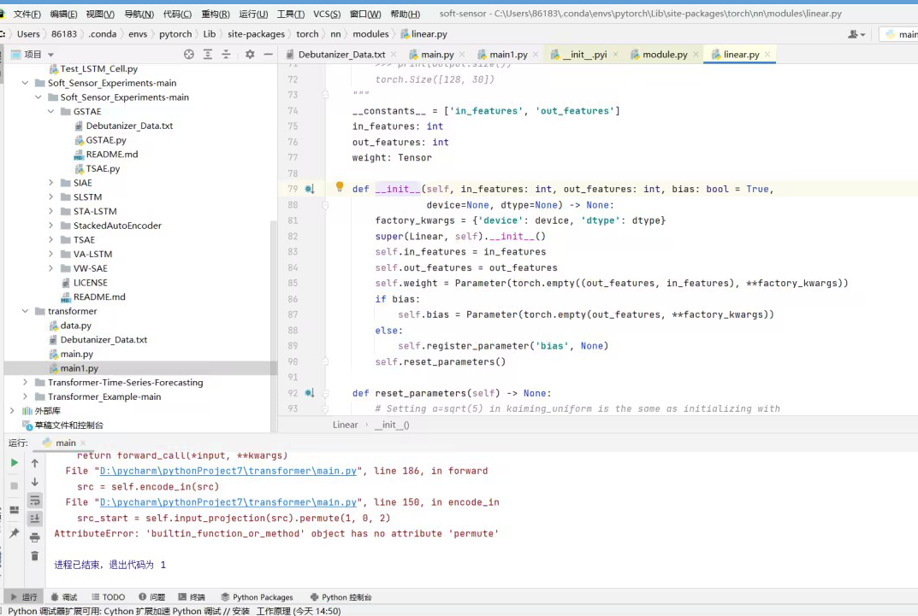Click the print output icon in run panel
The height and width of the screenshot is (616, 918).
[x=35, y=537]
